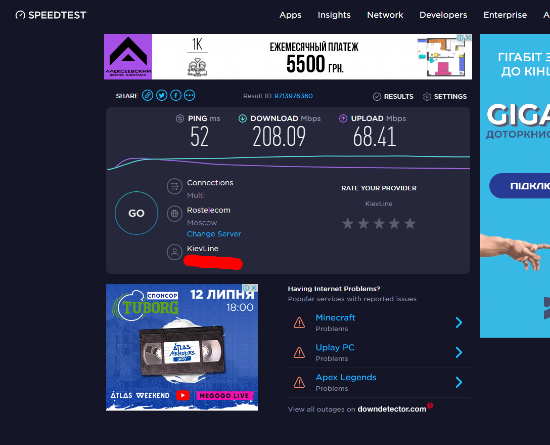This screenshot has height=445, width=550.
Task: Click Change Server link
Action: [x=214, y=234]
